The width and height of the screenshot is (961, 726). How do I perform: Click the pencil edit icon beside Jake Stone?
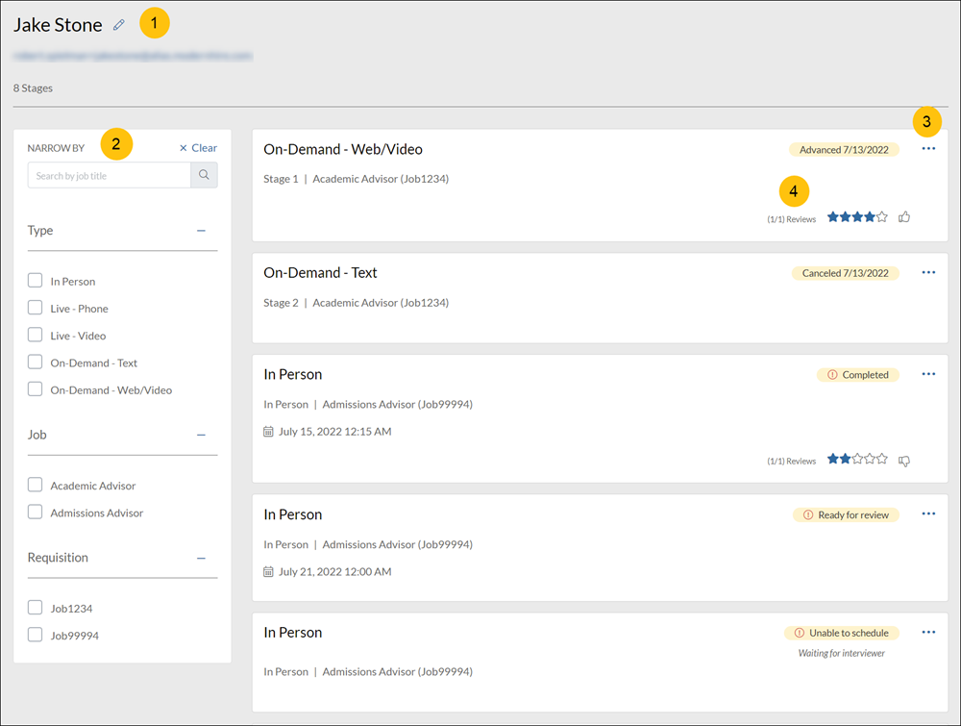[119, 25]
